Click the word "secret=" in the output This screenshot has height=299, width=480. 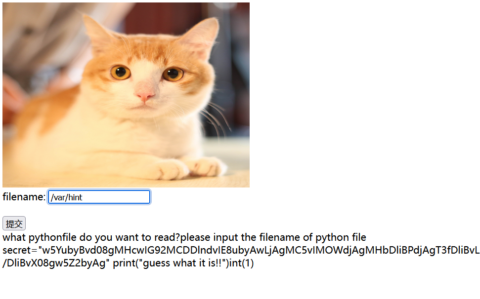[x=20, y=250]
